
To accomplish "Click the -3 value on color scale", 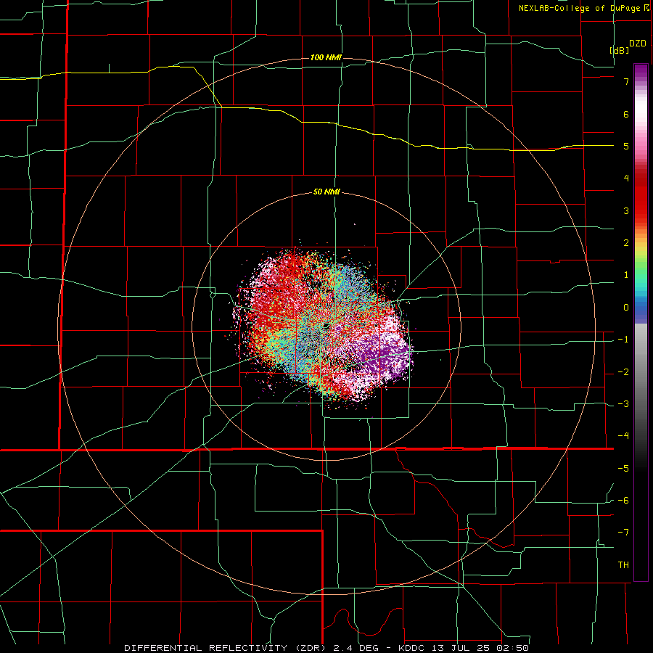I will coord(623,404).
